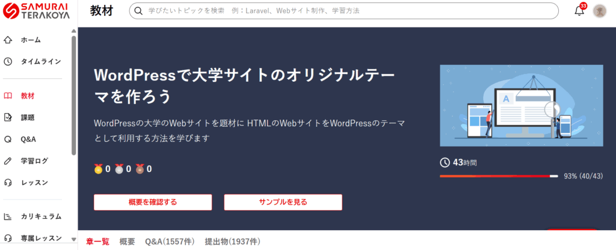Switch to the 章一覧 tab

tap(97, 242)
